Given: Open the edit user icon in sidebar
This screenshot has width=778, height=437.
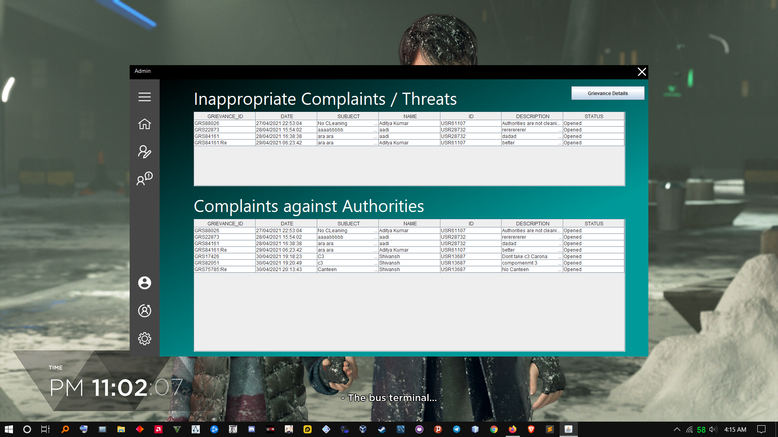Looking at the screenshot, I should tap(144, 152).
